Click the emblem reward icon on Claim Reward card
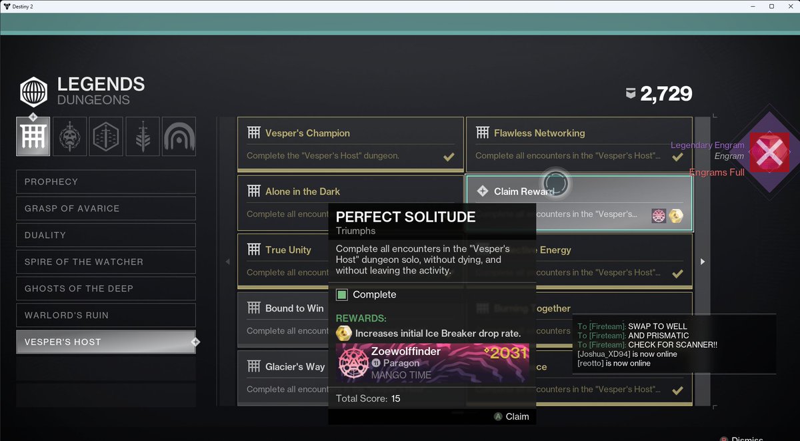The height and width of the screenshot is (441, 800). click(x=659, y=215)
